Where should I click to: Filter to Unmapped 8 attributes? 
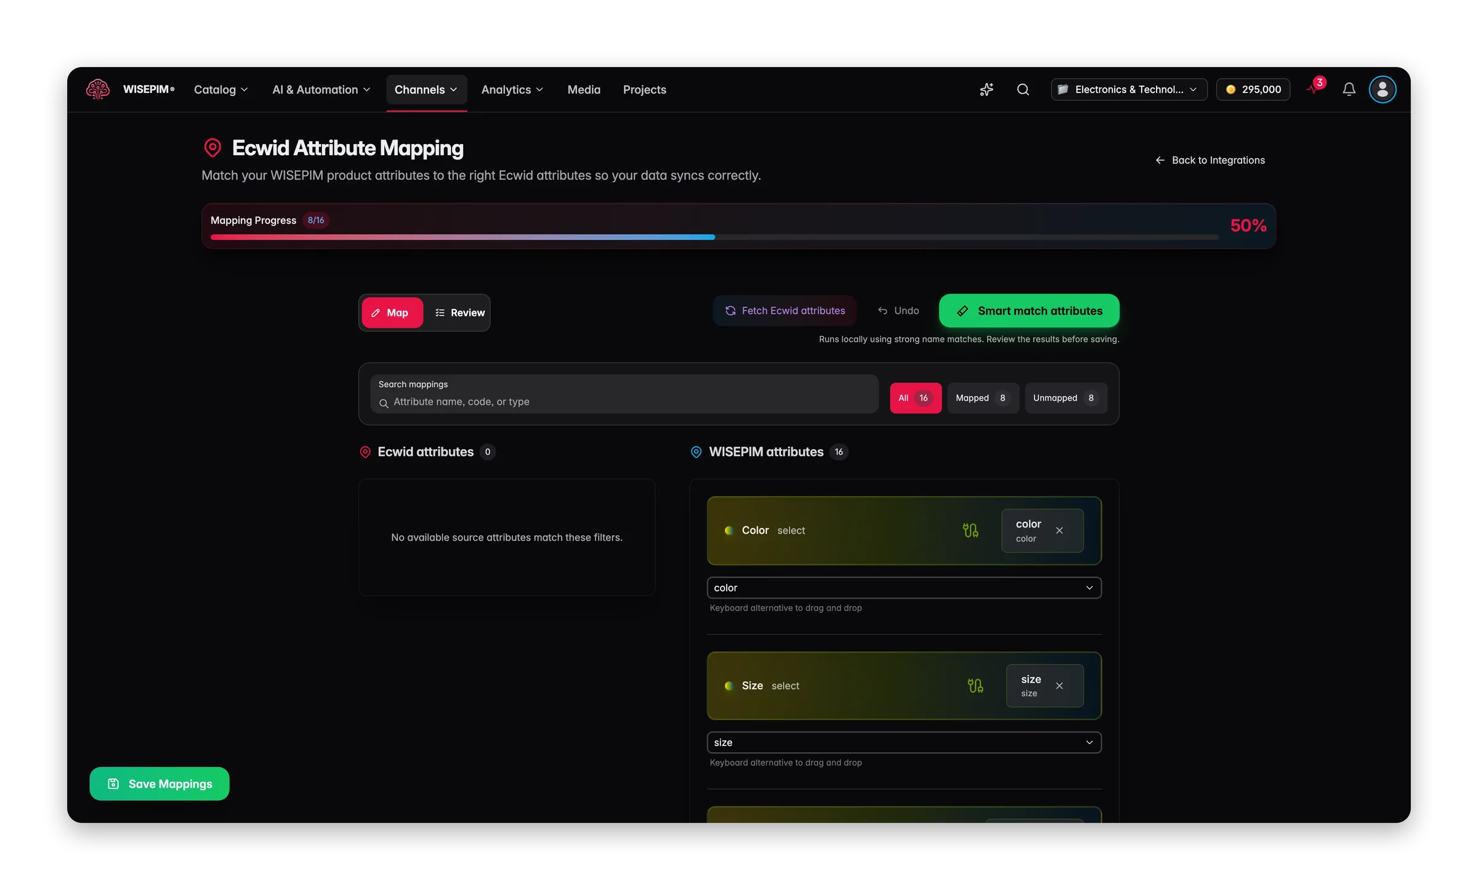point(1065,398)
